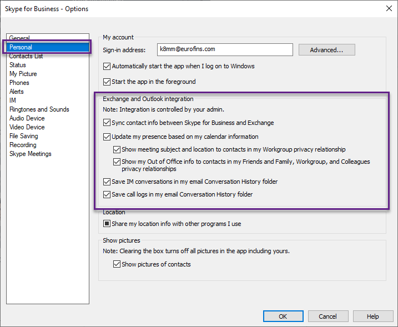Toggle Share my location info checkbox

pyautogui.click(x=107, y=224)
